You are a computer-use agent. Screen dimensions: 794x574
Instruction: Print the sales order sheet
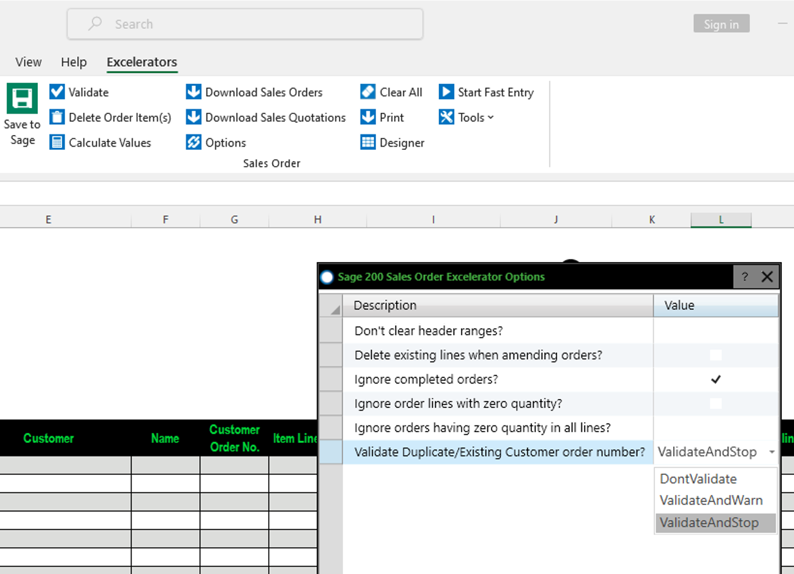pos(382,118)
